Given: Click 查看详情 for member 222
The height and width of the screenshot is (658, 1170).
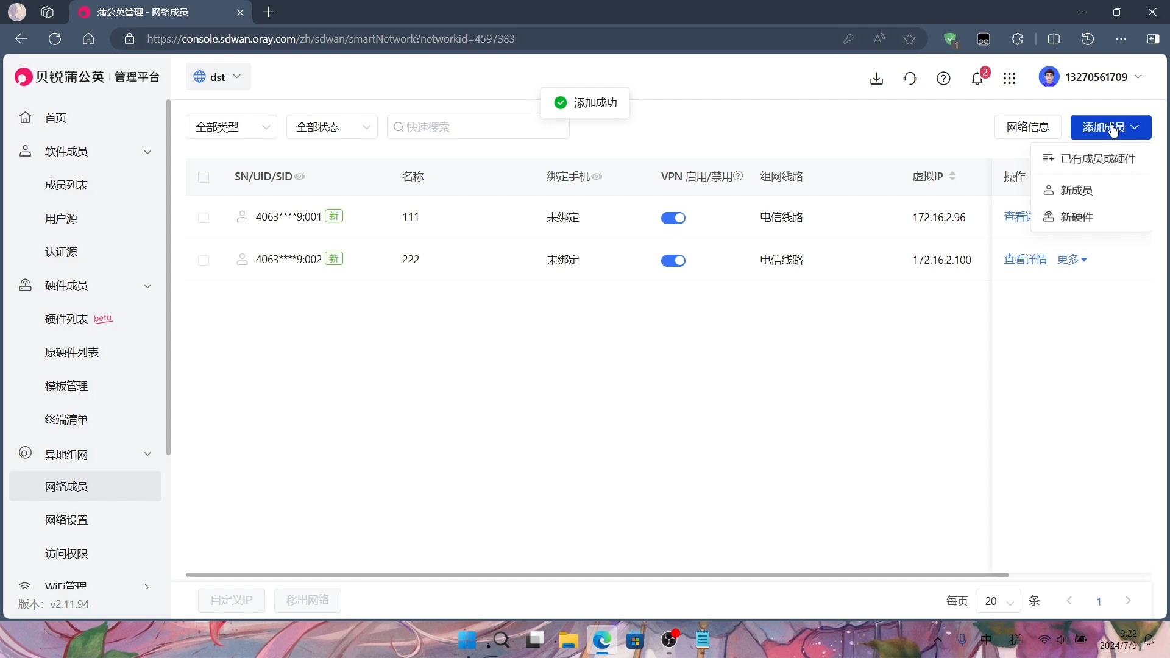Looking at the screenshot, I should click(x=1025, y=260).
